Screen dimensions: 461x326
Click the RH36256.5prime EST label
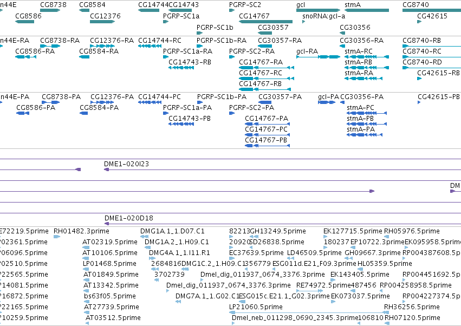pos(412,307)
